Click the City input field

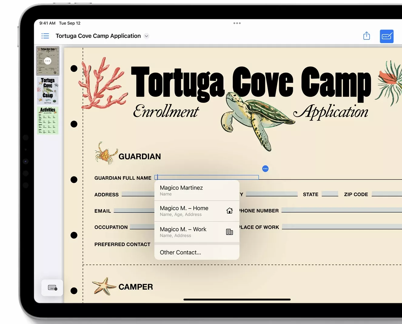click(x=272, y=194)
